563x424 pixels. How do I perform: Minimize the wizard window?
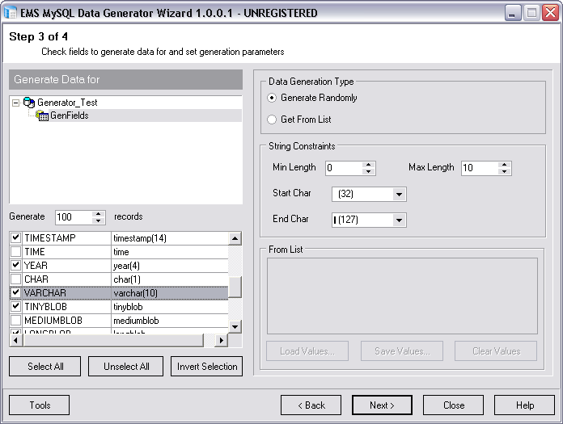coord(513,13)
